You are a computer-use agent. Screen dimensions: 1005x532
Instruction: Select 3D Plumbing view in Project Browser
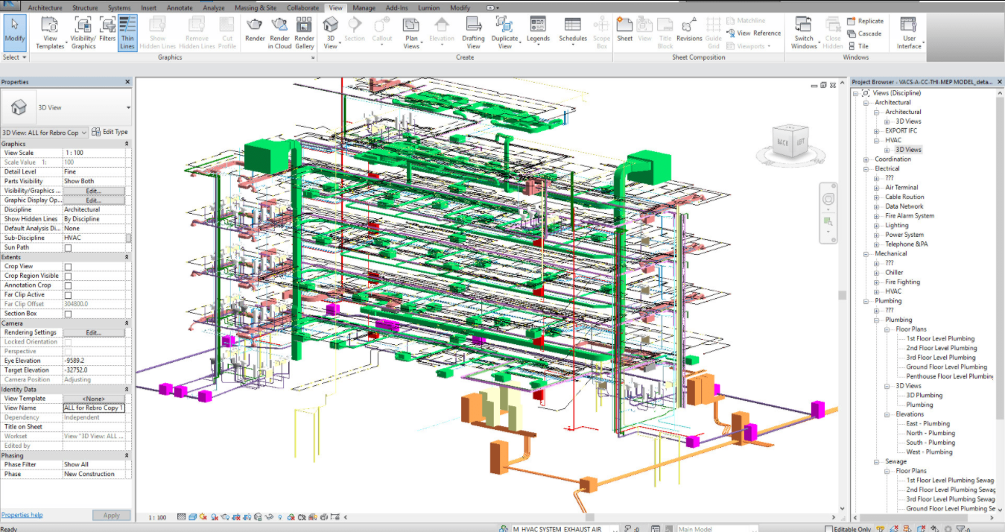pos(924,396)
